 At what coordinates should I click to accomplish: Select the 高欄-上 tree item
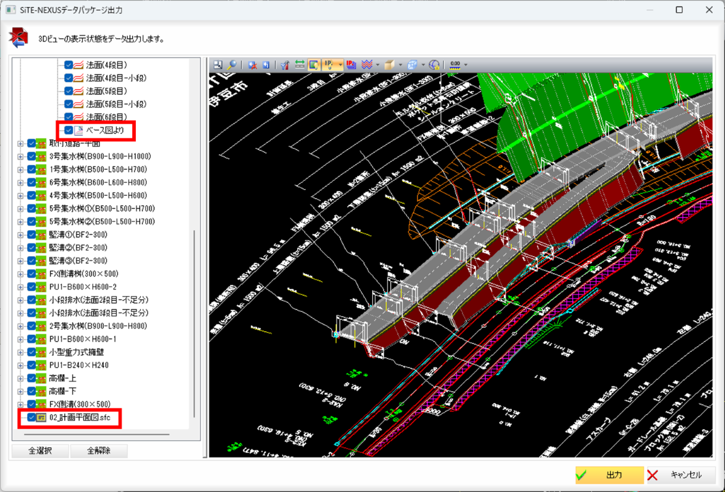[x=62, y=378]
